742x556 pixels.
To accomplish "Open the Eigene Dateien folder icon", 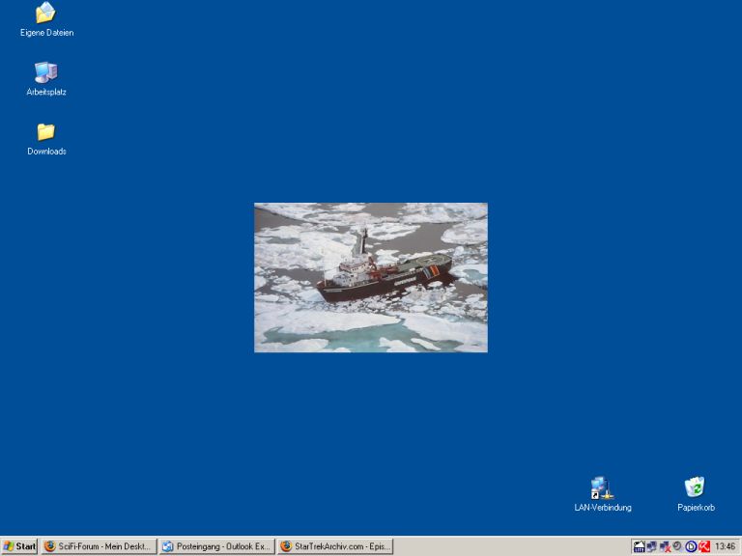I will (45, 14).
